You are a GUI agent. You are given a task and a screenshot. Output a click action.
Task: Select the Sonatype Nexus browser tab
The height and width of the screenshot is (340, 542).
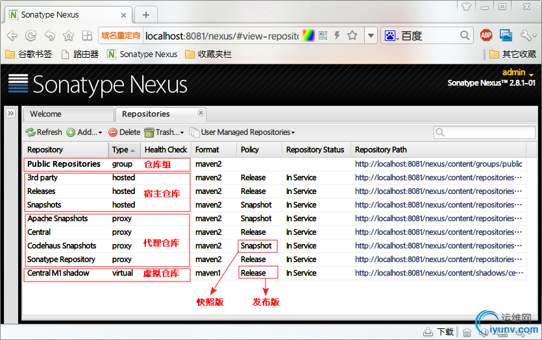(x=68, y=15)
